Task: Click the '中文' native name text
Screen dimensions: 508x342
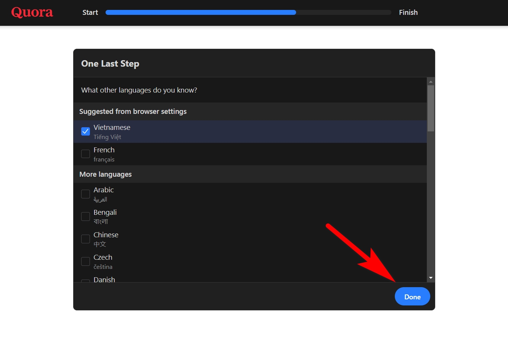Action: (x=100, y=245)
